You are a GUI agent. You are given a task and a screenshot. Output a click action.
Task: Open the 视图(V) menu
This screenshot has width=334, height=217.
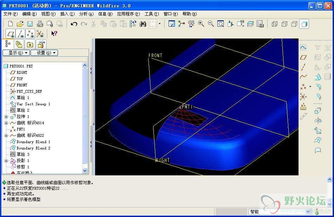[x=48, y=14]
